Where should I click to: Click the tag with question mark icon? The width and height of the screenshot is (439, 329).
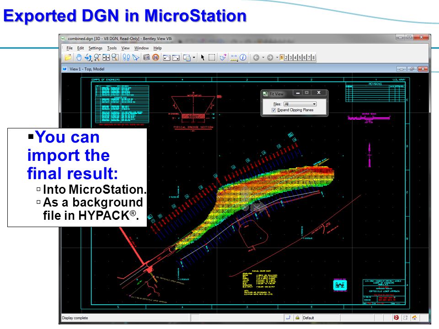[x=223, y=58]
